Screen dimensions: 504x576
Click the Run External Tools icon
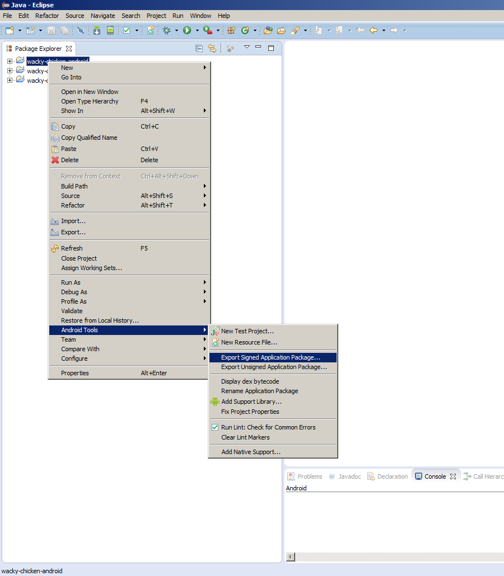click(x=208, y=31)
